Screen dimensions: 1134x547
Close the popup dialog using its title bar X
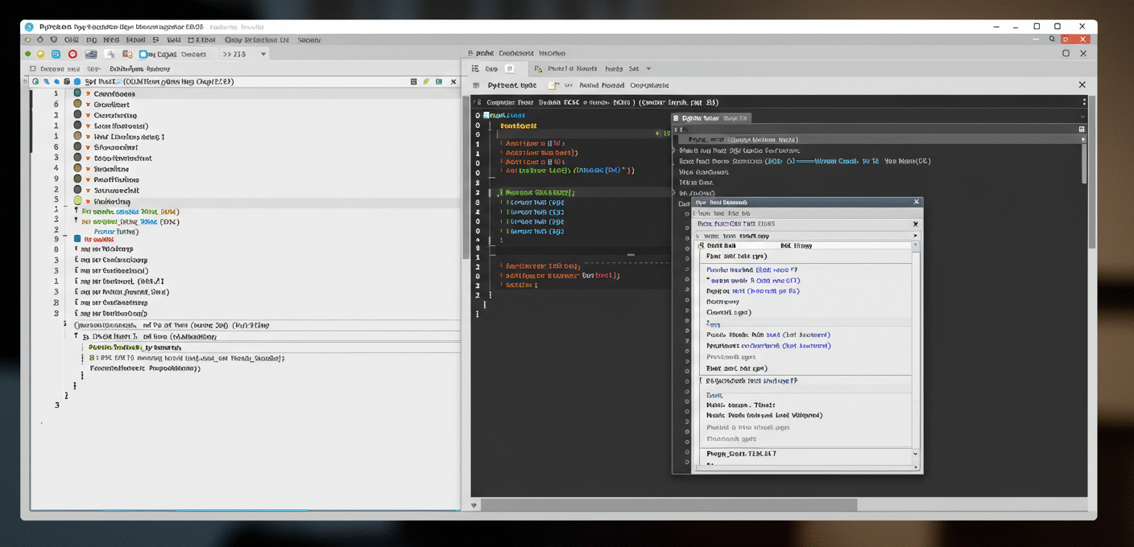[x=916, y=202]
